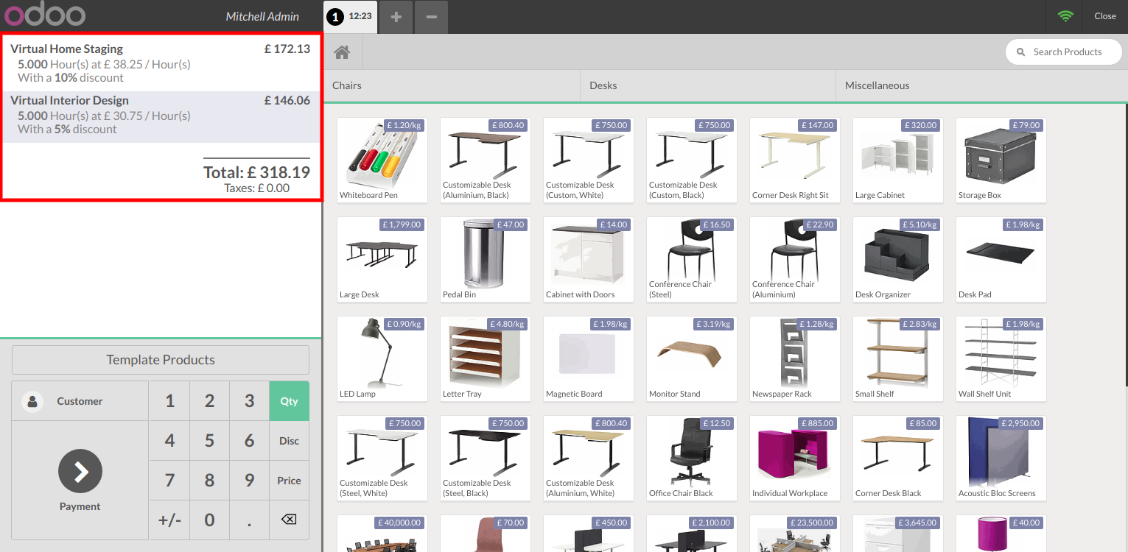Add a new order with plus button
Screen dimensions: 1128x552
[x=396, y=16]
